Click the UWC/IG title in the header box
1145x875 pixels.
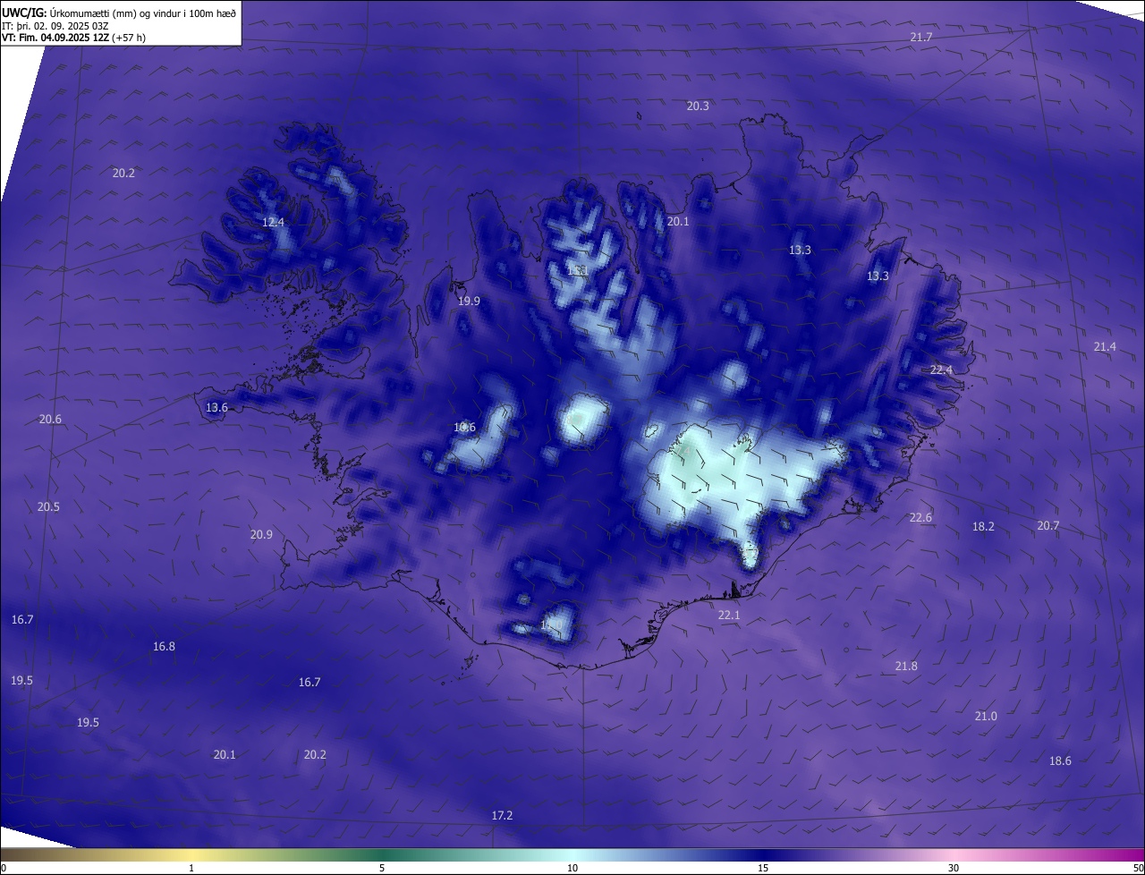(x=24, y=13)
